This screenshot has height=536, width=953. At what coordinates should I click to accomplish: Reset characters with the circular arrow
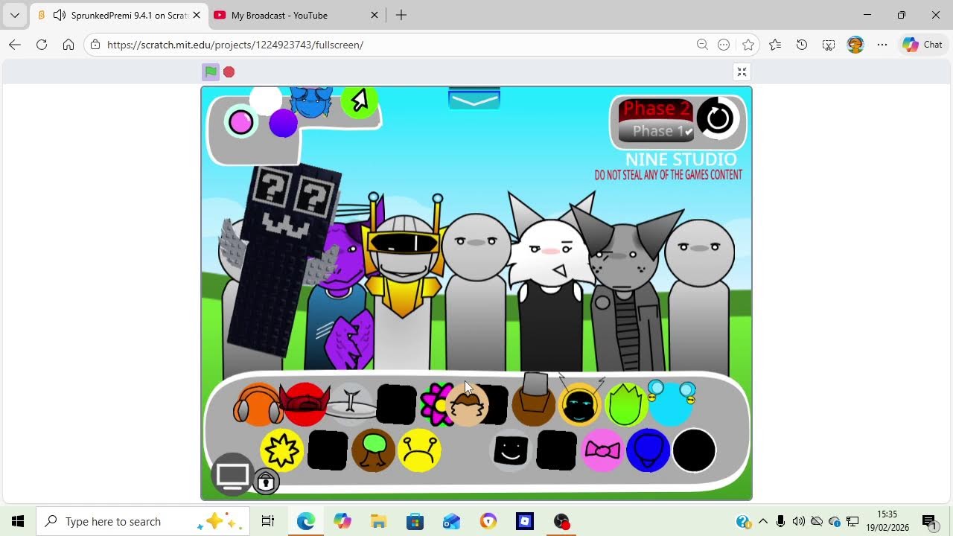[718, 118]
